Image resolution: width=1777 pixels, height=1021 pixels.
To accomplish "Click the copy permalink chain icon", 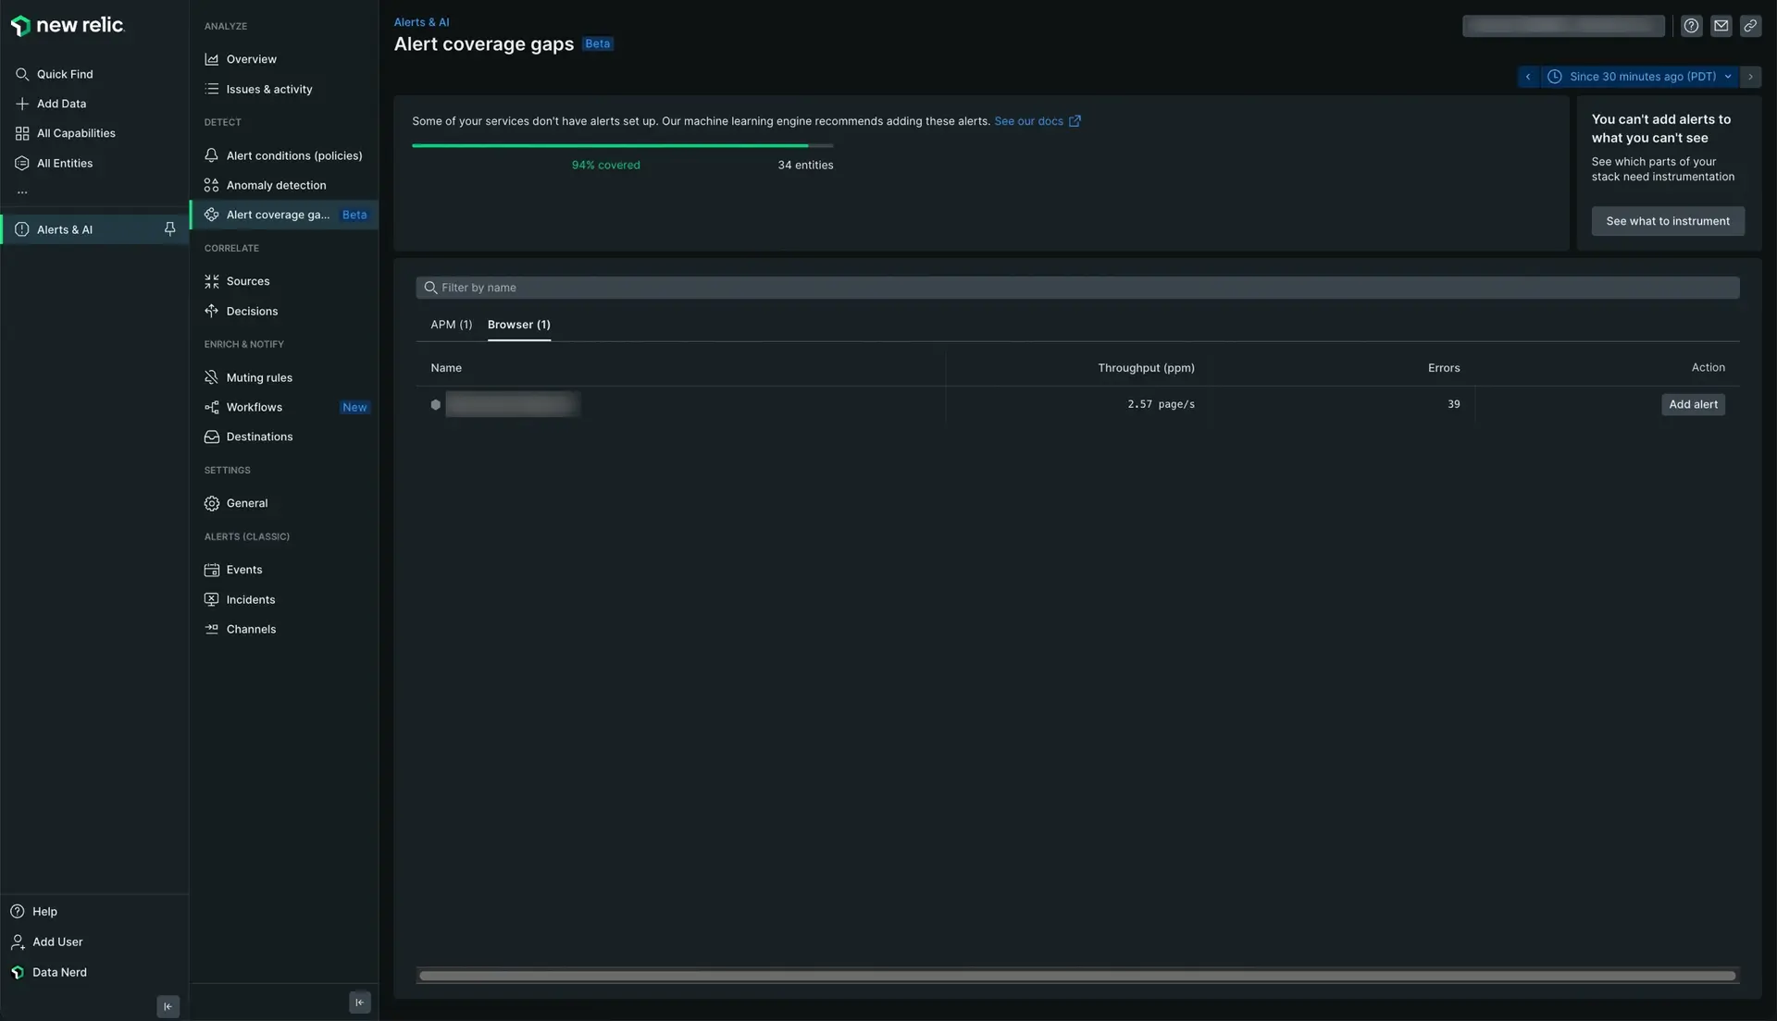I will click(1750, 26).
